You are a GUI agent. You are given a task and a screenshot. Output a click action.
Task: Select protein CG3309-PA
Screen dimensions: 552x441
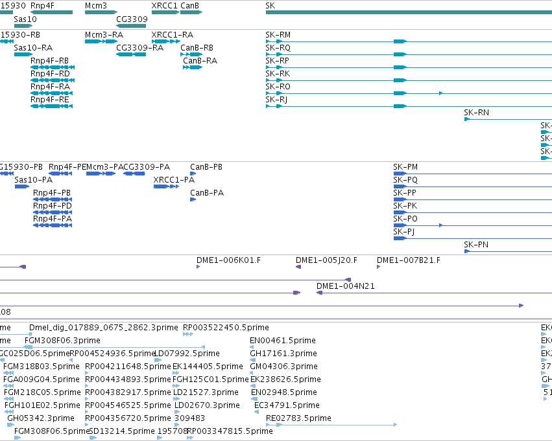click(134, 174)
